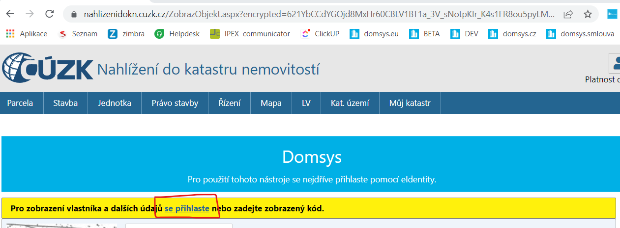Reload the page
The width and height of the screenshot is (620, 228).
click(x=50, y=14)
